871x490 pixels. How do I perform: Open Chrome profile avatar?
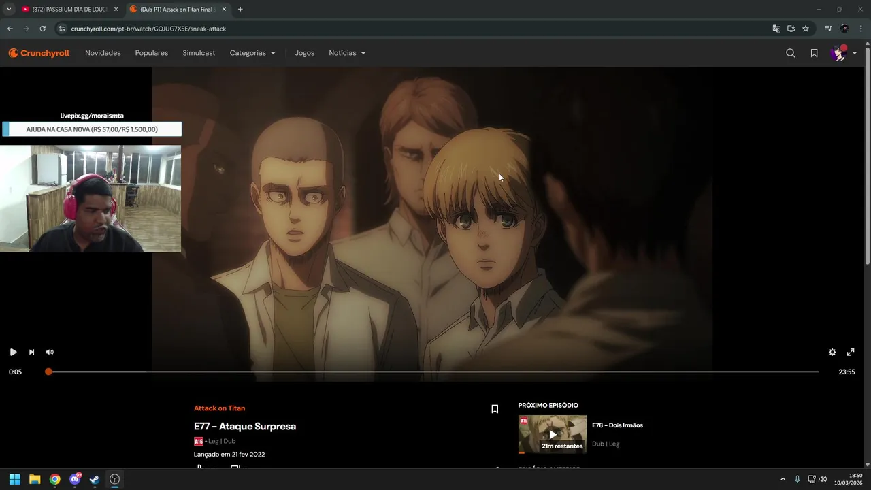coord(844,29)
